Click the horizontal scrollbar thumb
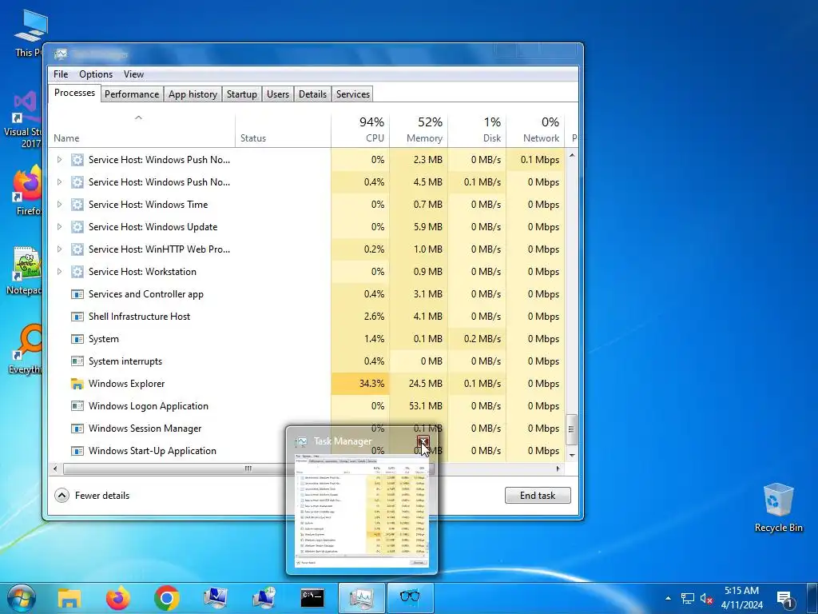 point(248,468)
